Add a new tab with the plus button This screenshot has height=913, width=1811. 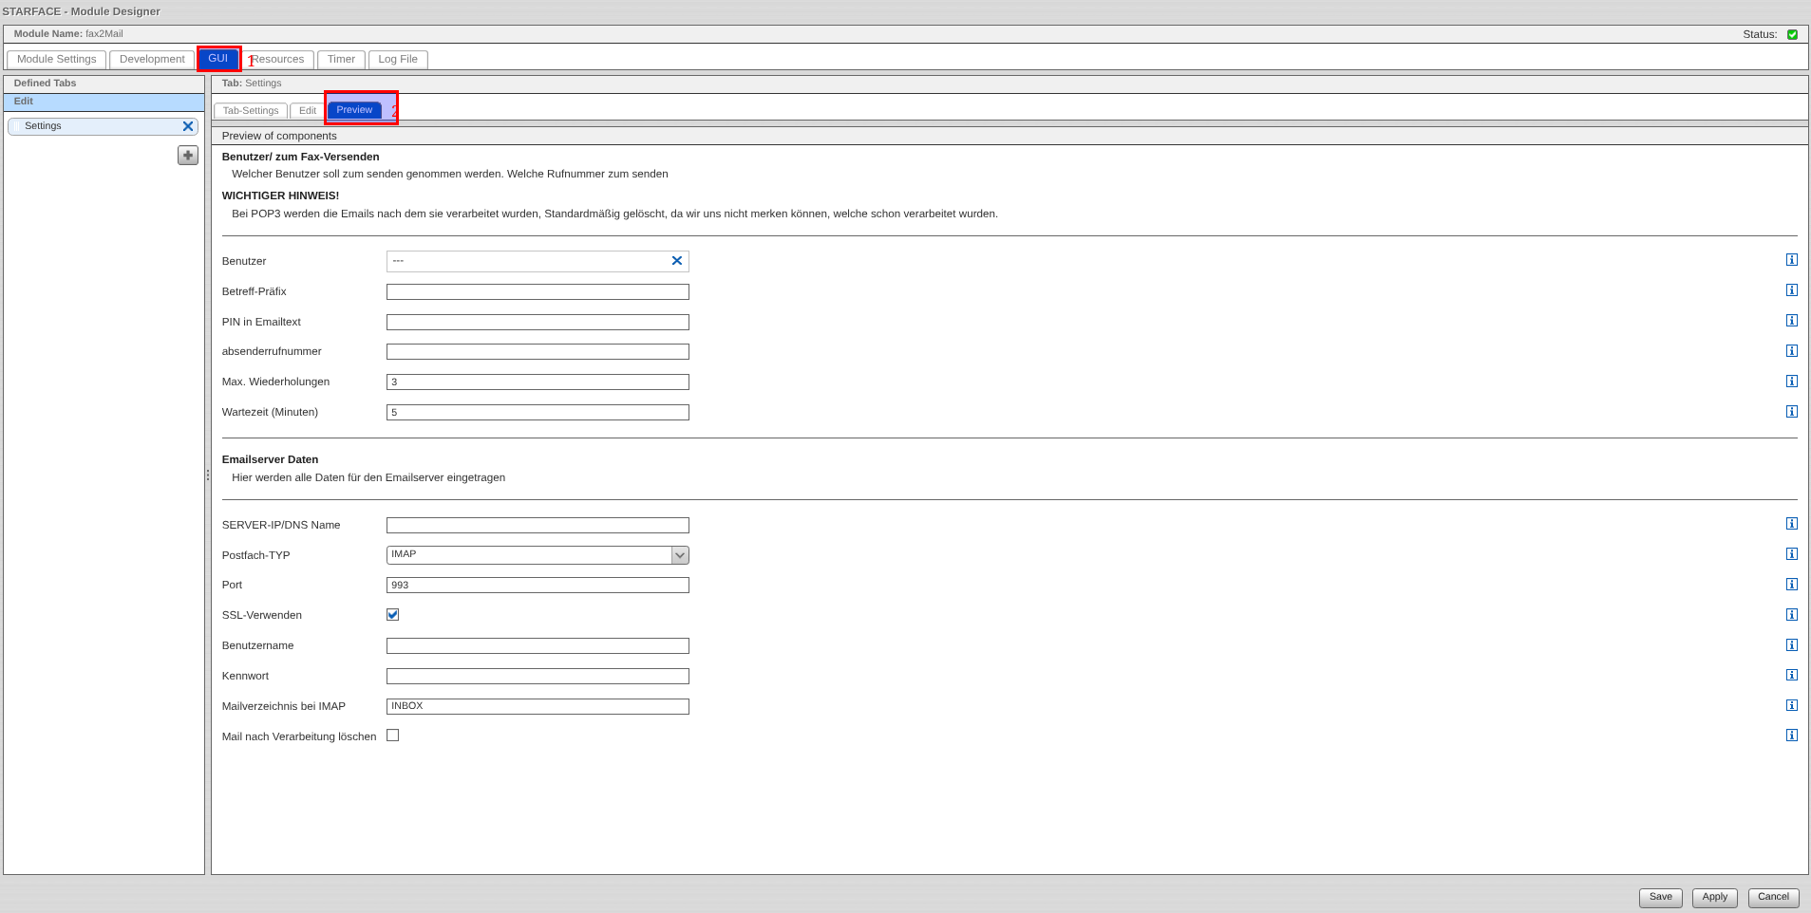point(188,156)
